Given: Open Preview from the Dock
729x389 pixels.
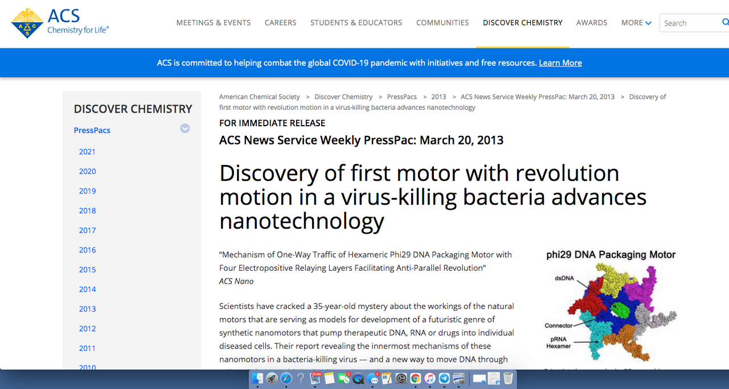Looking at the screenshot, I should tap(458, 378).
